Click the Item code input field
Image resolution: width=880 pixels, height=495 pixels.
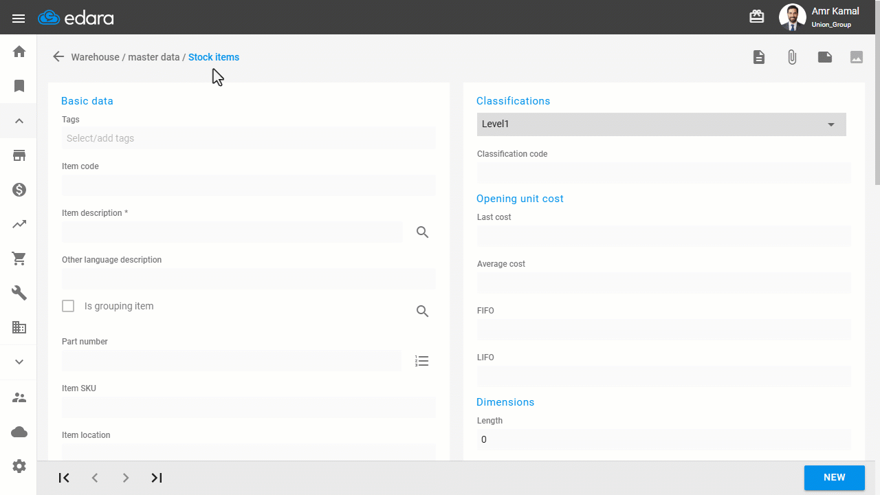point(249,185)
